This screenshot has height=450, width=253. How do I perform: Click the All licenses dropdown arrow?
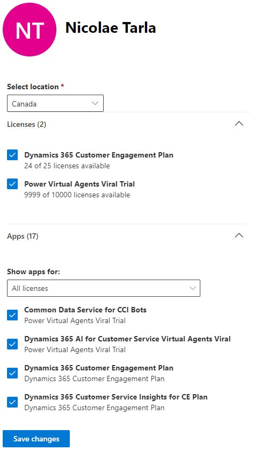[x=193, y=288]
